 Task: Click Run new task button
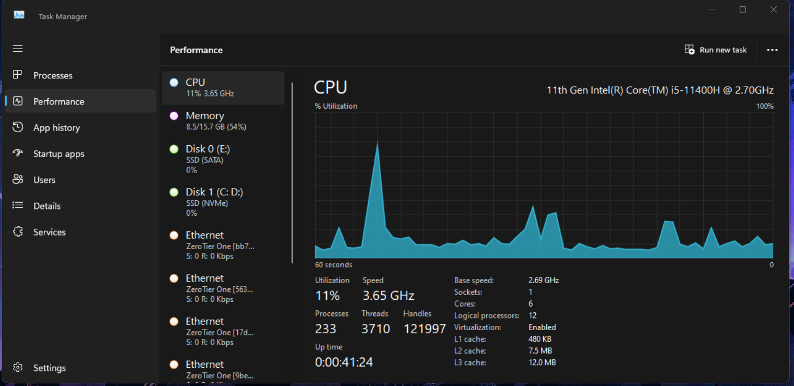tap(716, 50)
